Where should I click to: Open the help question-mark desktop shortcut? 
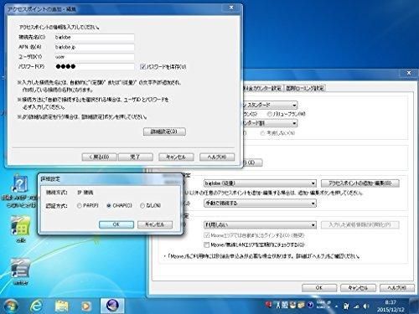click(x=20, y=185)
